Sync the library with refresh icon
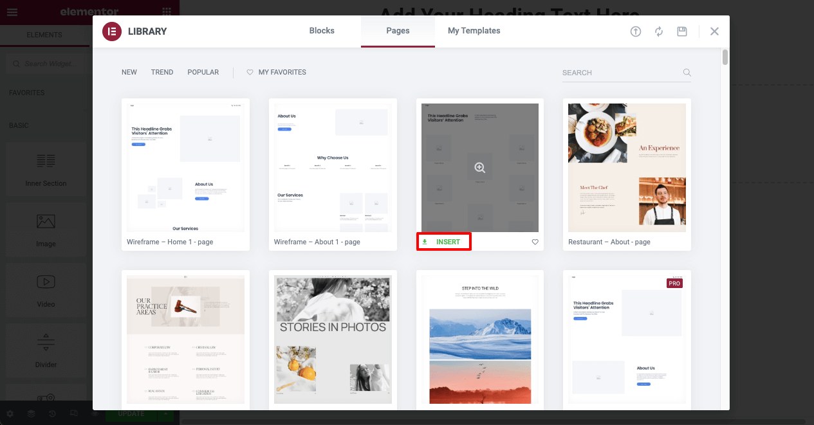 [659, 32]
